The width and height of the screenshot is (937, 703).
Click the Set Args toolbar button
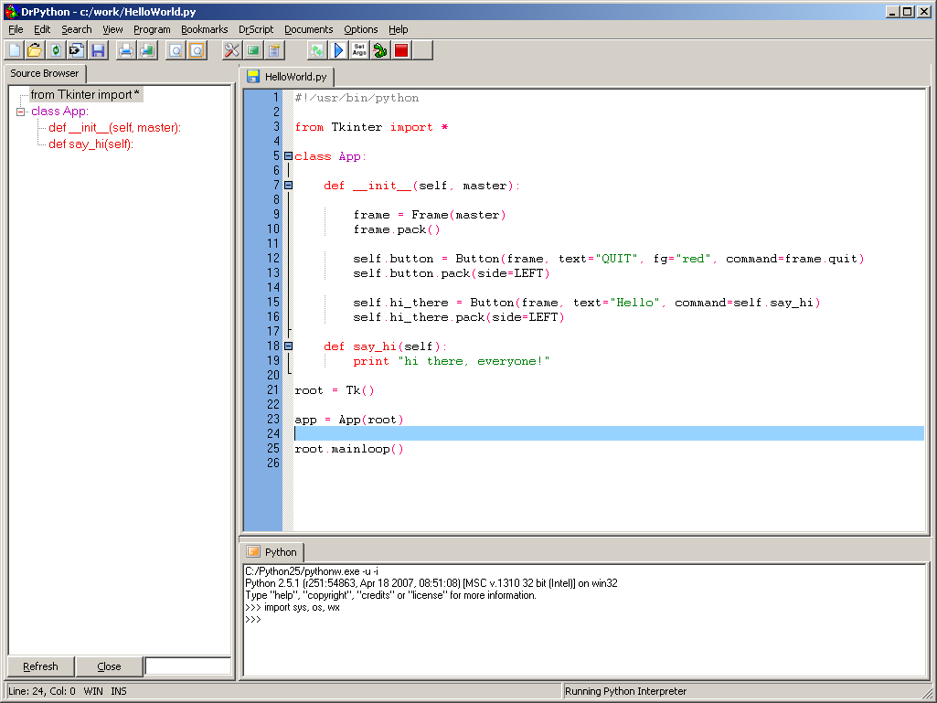pyautogui.click(x=359, y=50)
